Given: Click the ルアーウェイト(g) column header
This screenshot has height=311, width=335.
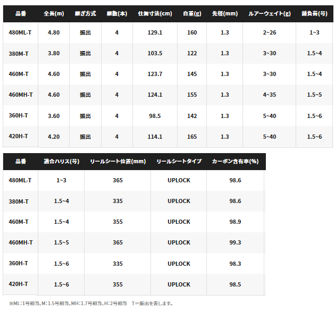Looking at the screenshot, I should coord(270,14).
